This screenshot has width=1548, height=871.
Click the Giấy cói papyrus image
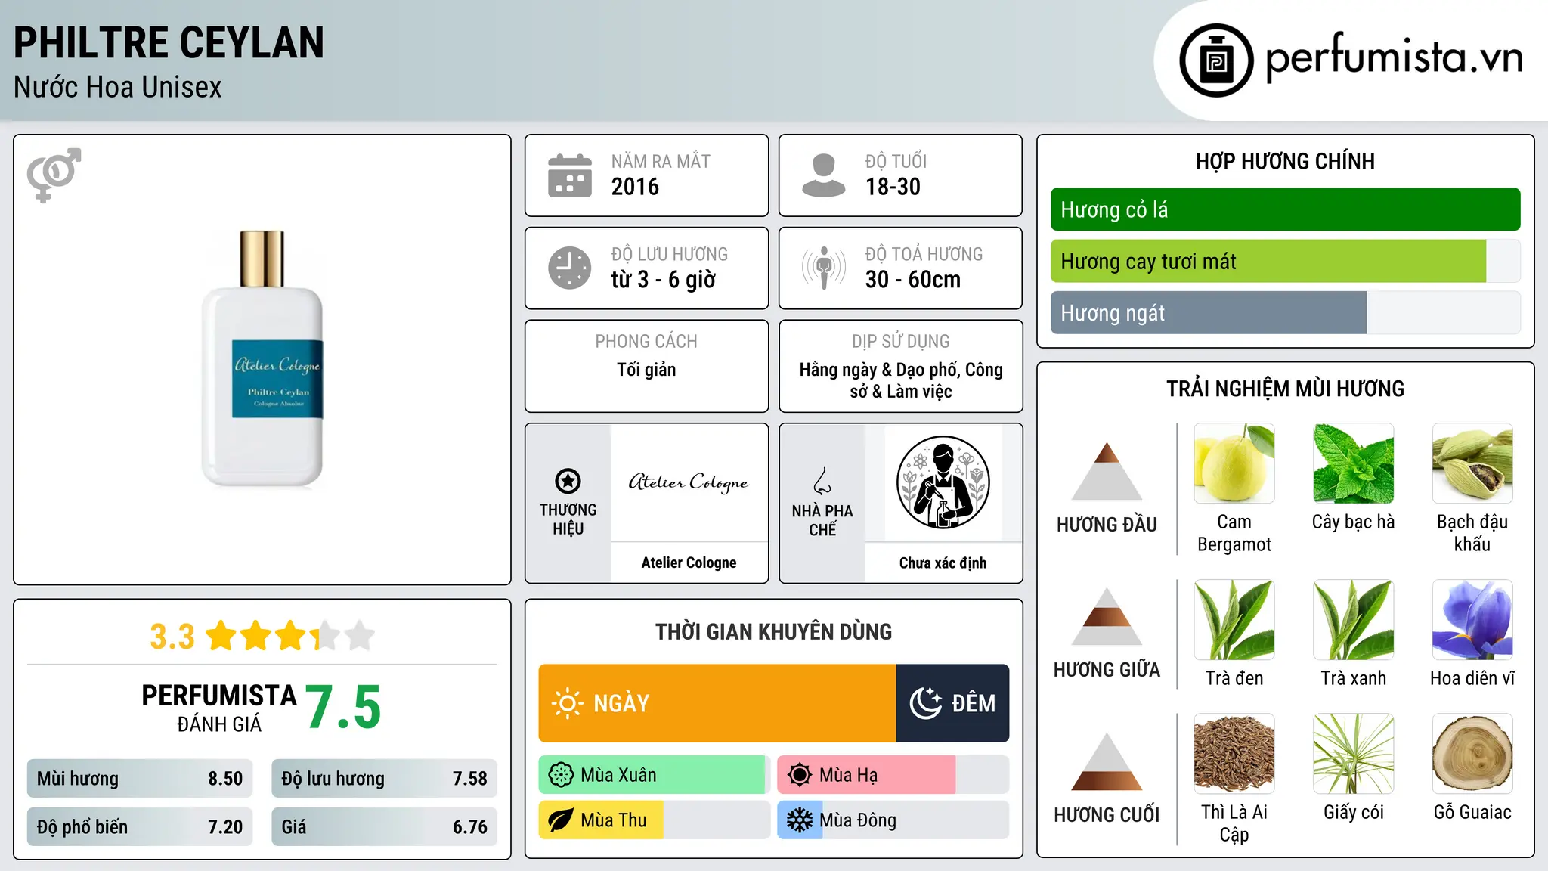point(1354,754)
